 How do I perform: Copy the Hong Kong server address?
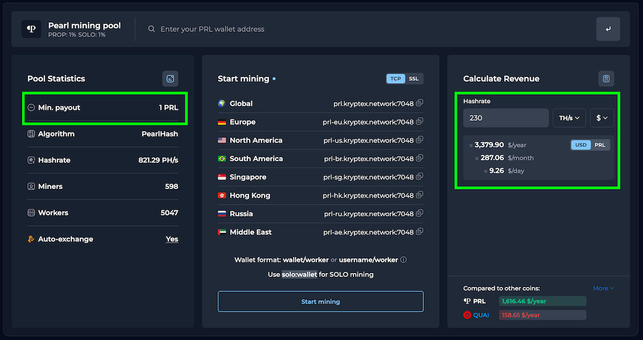[420, 195]
